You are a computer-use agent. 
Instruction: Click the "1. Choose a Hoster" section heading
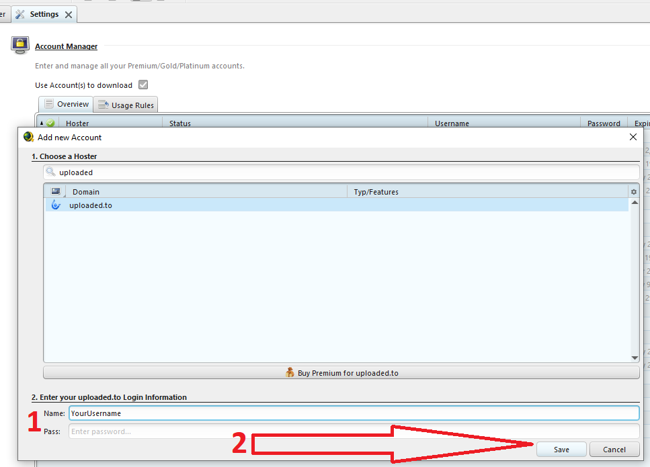(x=65, y=156)
